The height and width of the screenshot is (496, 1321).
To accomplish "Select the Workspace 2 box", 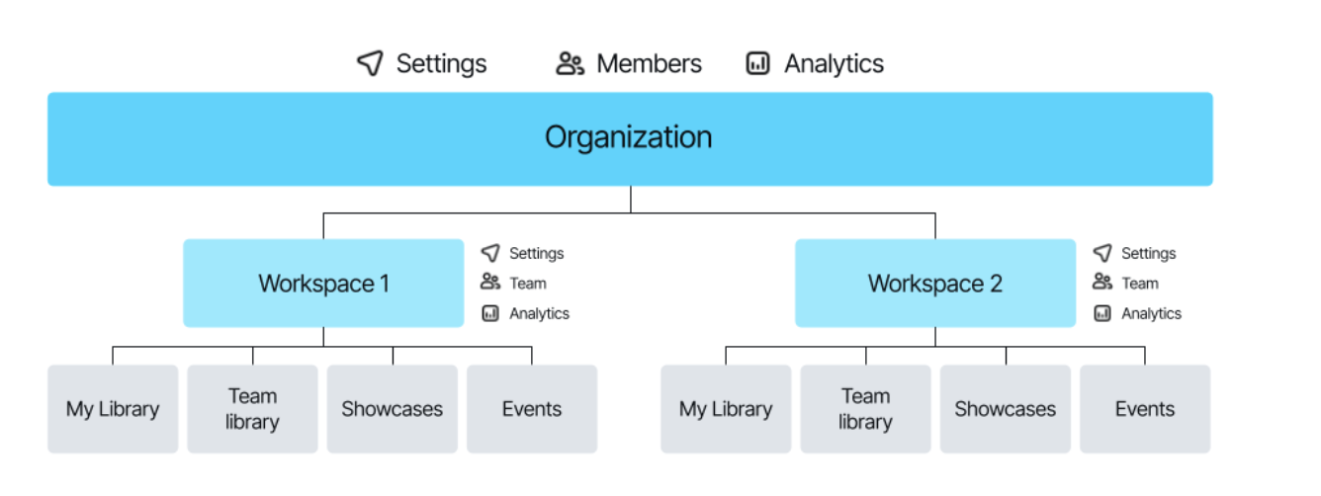I will click(934, 284).
